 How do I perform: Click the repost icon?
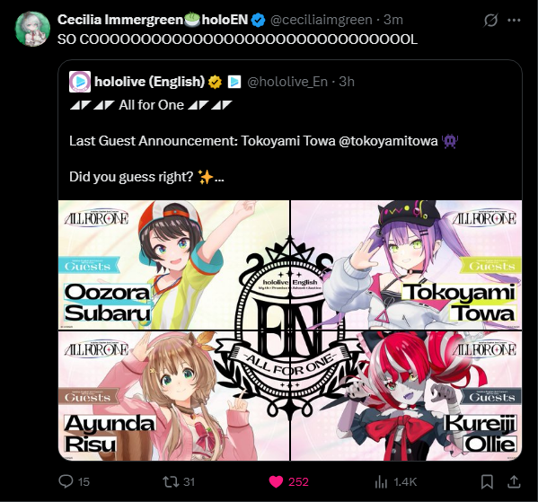tap(171, 481)
